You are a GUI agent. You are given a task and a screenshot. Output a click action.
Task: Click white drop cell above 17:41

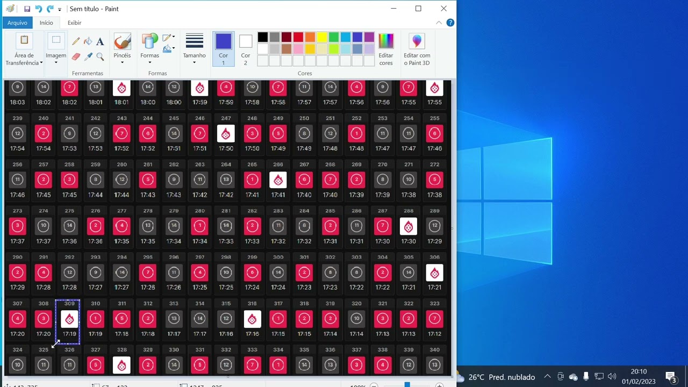point(278,180)
